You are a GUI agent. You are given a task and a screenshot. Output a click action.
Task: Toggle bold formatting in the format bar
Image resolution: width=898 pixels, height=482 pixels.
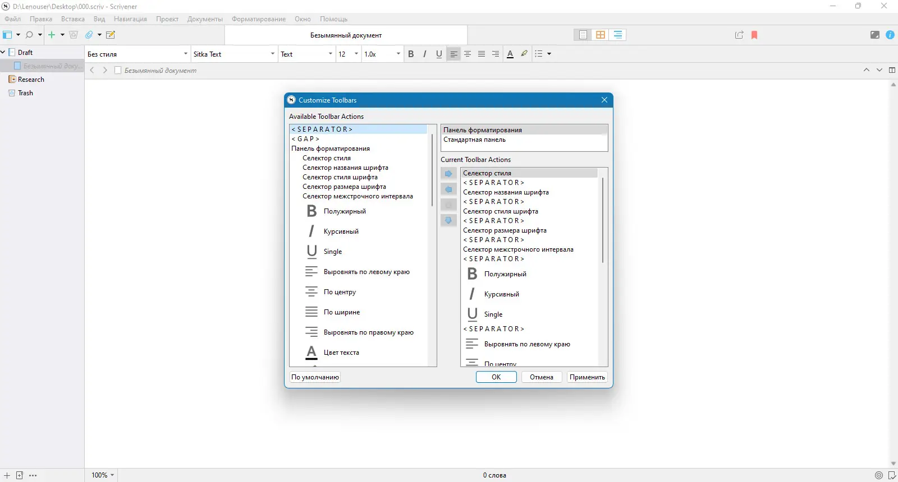click(411, 54)
